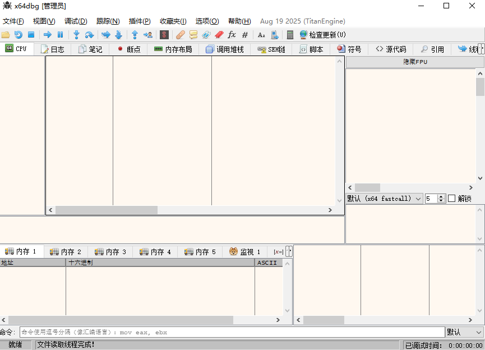485x350 pixels.
Task: Select the 内存 3 dump tab
Action: [x=110, y=252]
